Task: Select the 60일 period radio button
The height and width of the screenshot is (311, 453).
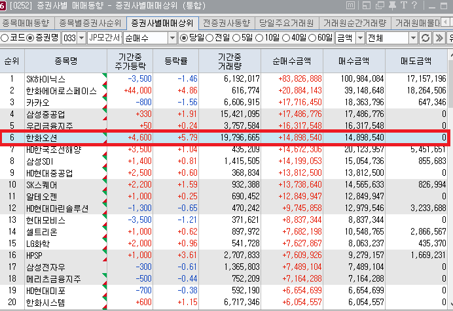Action: coord(313,38)
